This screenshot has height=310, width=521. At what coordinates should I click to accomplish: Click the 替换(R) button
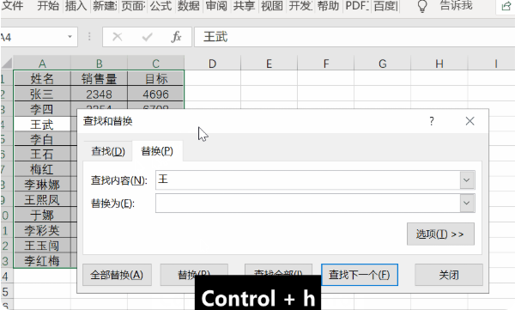tap(194, 275)
